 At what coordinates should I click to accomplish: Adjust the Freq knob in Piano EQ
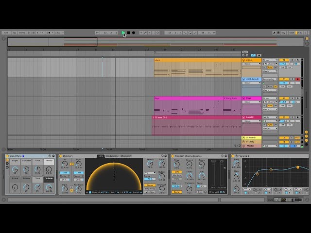236,164
